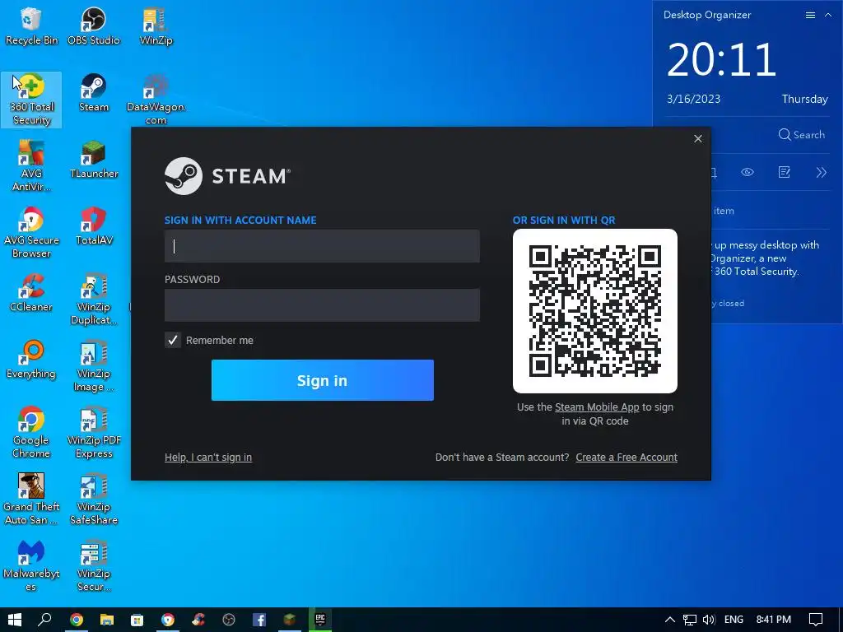Screen dimensions: 843x632
Task: Select the WinZip Image desktop shortcut
Action: pos(94,366)
